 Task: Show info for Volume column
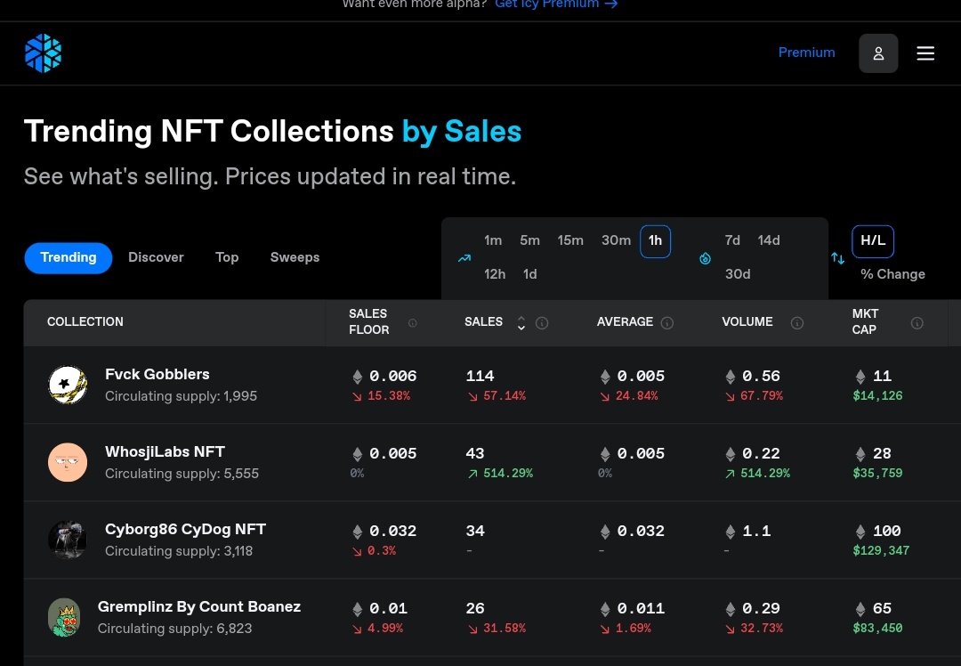pos(796,322)
